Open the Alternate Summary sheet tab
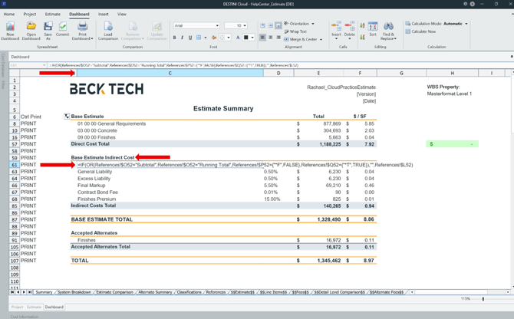 [x=155, y=292]
